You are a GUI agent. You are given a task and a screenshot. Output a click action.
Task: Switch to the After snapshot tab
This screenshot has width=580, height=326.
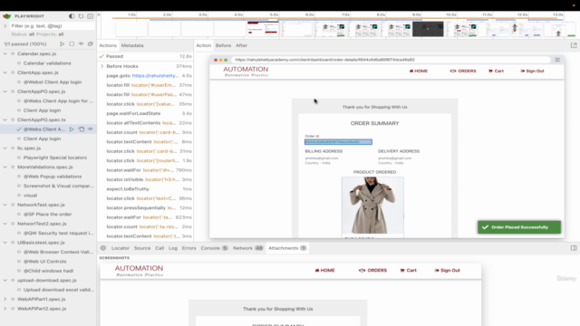(x=242, y=45)
